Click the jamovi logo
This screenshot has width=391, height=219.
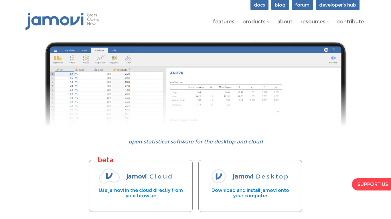[62, 21]
